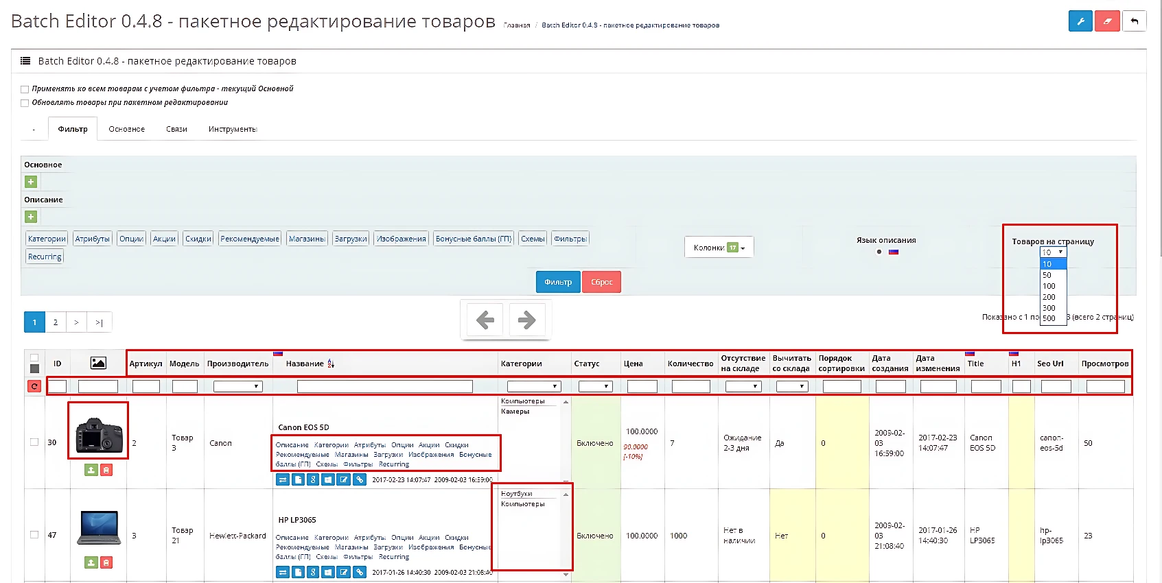Click the blue Фильтр apply button
The height and width of the screenshot is (583, 1162).
click(558, 282)
